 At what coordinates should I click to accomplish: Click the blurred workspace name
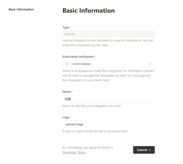point(81,64)
